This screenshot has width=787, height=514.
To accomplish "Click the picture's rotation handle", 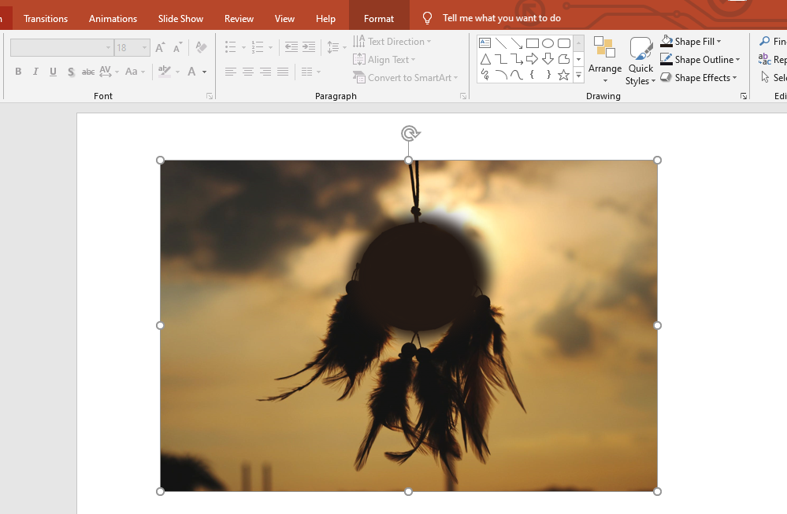I will (x=410, y=133).
